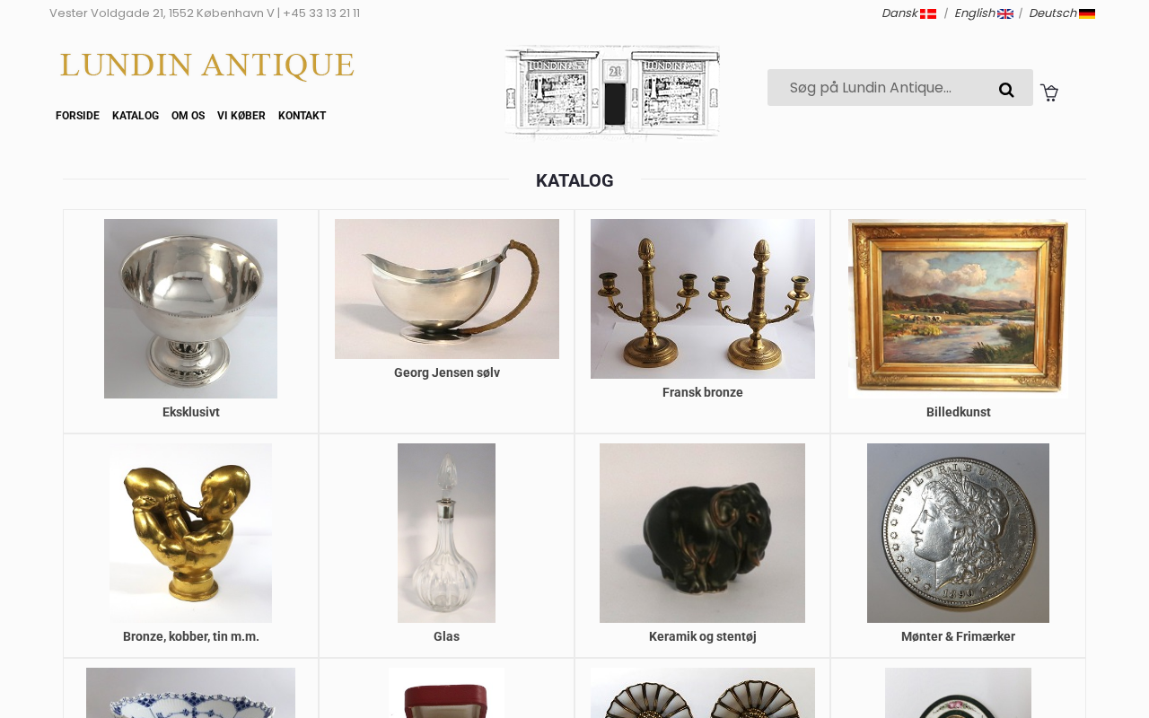Click the storefront sketch image

[x=612, y=92]
